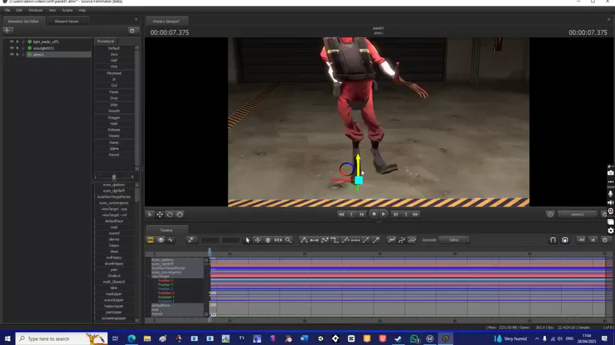Choose the timeline hand pan tool
615x345 pixels.
268,240
